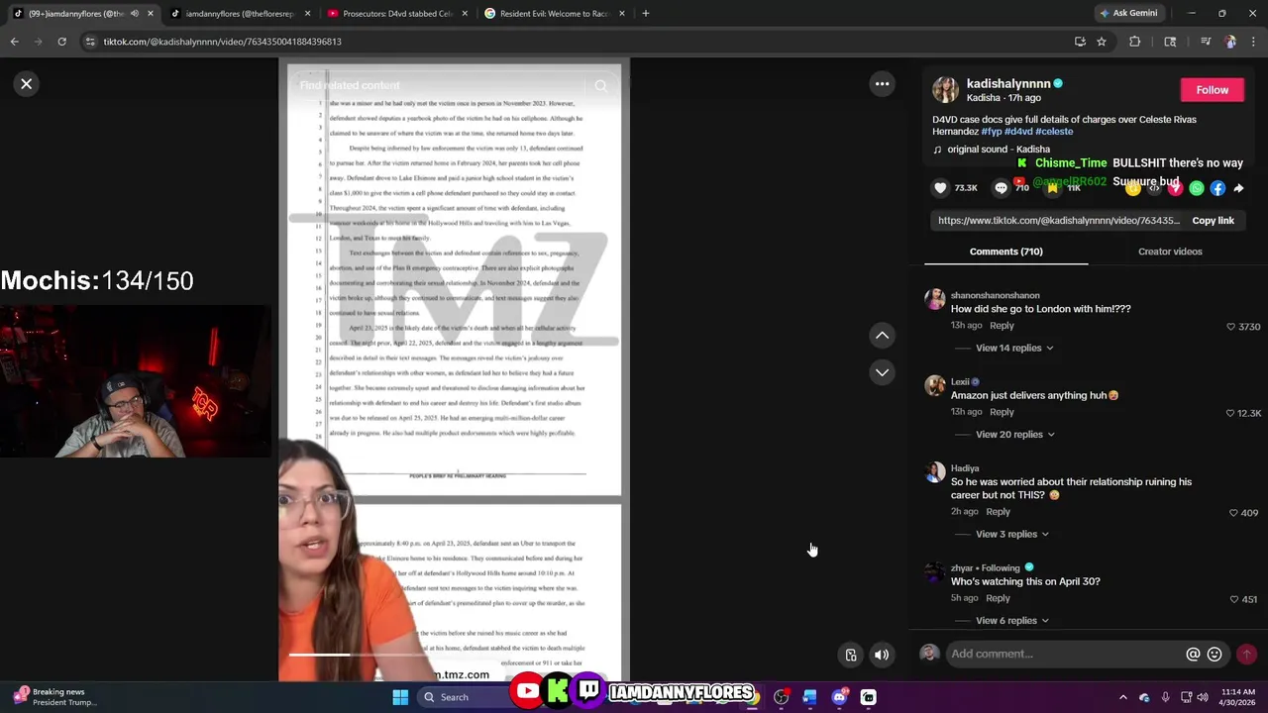Share the video to Facebook
The width and height of the screenshot is (1268, 713).
coord(1217,188)
